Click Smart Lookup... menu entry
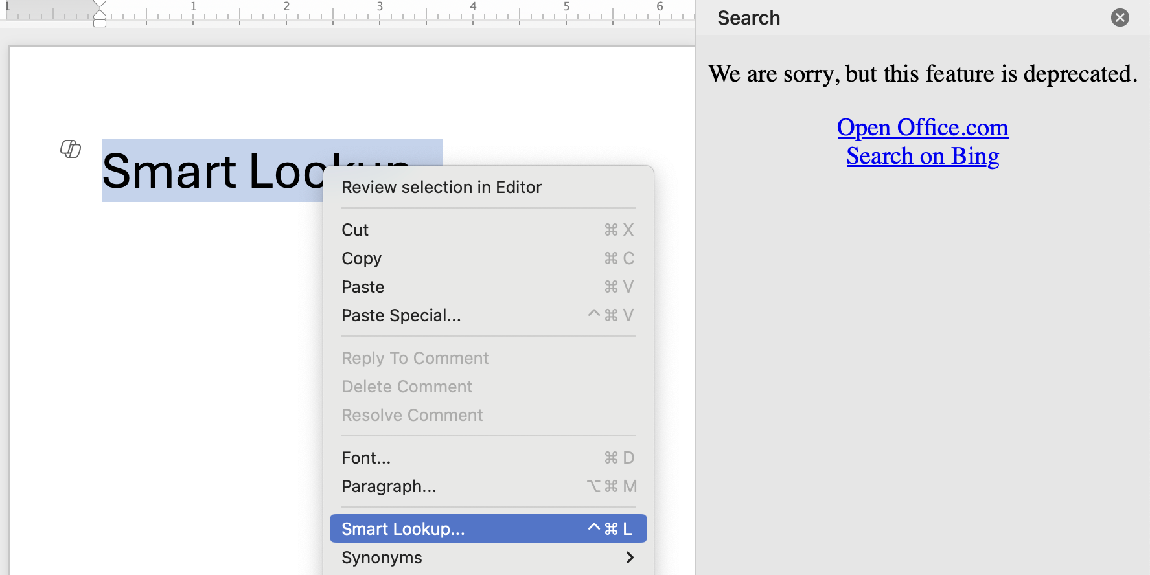Screen dimensions: 1150x575 pos(489,529)
